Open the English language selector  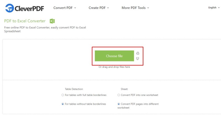tap(214, 8)
